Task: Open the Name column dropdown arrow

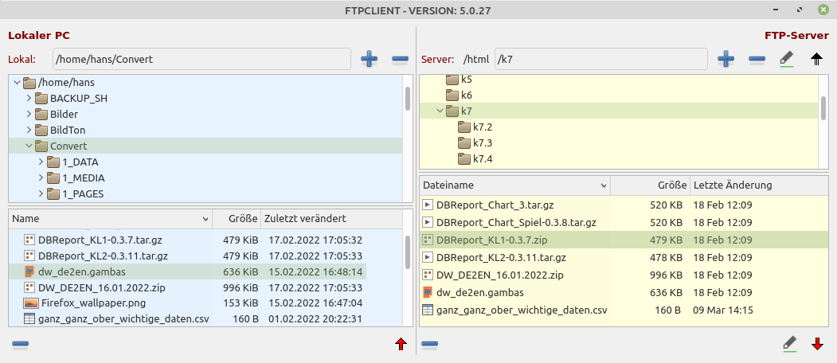Action: pyautogui.click(x=205, y=218)
